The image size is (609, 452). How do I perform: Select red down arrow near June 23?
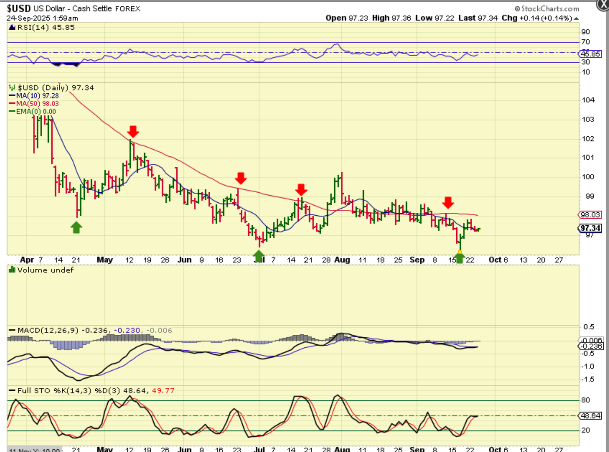pos(240,178)
